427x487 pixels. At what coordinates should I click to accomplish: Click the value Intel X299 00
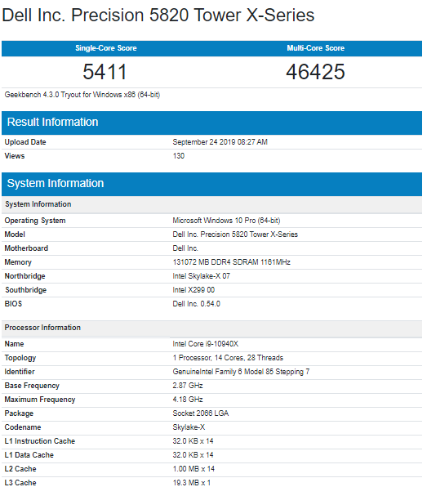click(x=193, y=290)
